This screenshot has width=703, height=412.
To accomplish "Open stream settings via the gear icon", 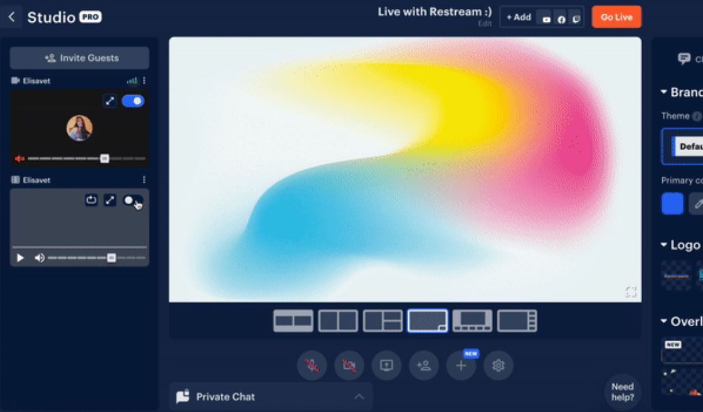I will tap(498, 366).
